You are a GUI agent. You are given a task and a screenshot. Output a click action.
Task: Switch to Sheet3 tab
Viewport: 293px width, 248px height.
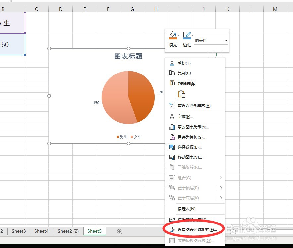coord(19,231)
